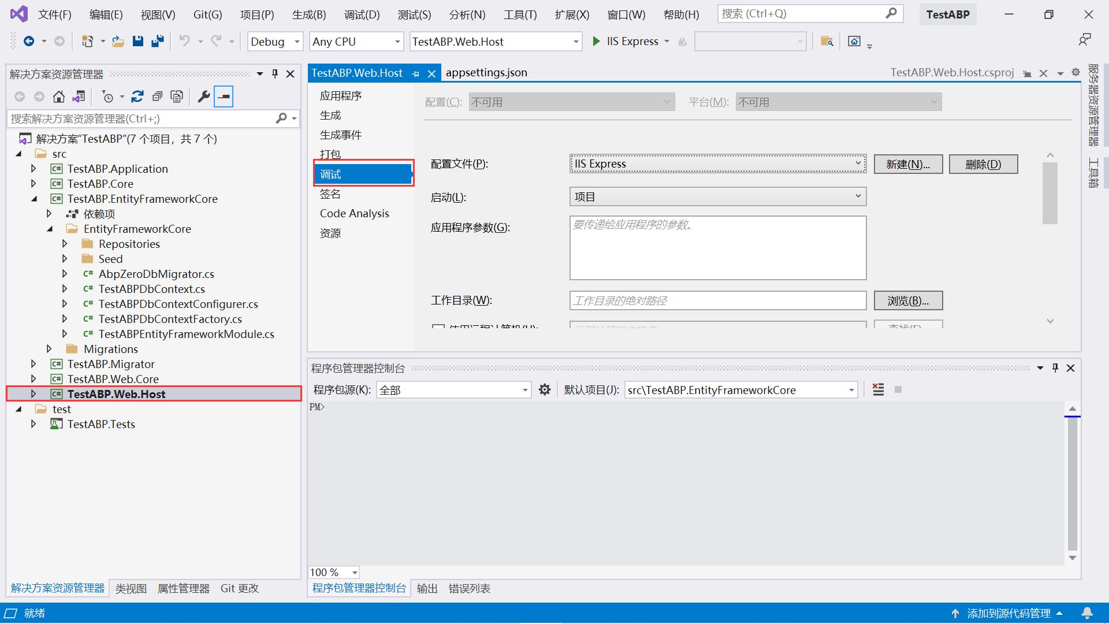Viewport: 1109px width, 624px height.
Task: Click Solution Explorer Home icon
Action: pos(58,96)
